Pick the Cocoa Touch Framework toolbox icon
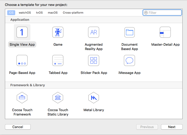Viewport: 187px width, 135px height. pyautogui.click(x=22, y=98)
